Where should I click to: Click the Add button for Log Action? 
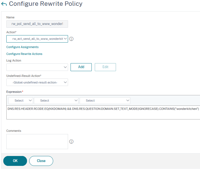point(81,67)
